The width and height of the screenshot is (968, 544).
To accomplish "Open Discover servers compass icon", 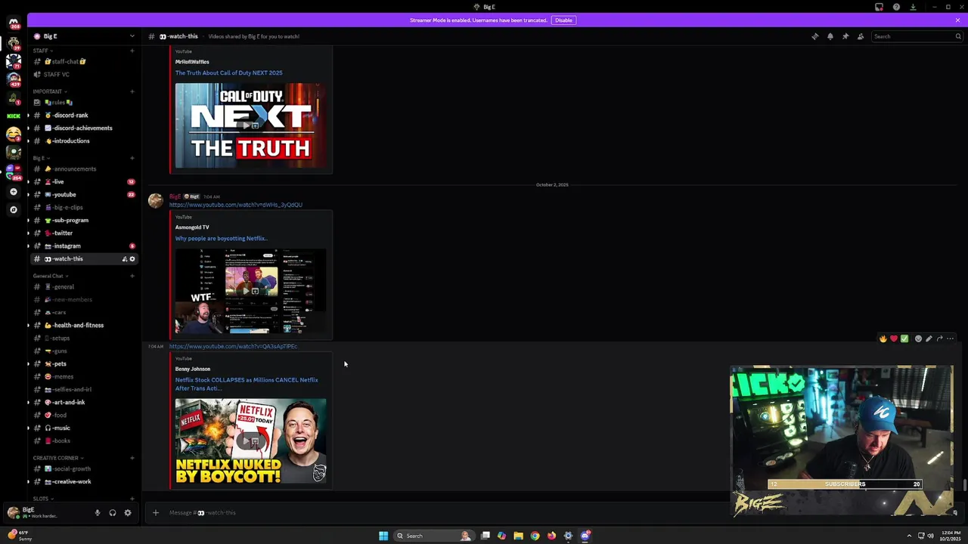I will (14, 209).
